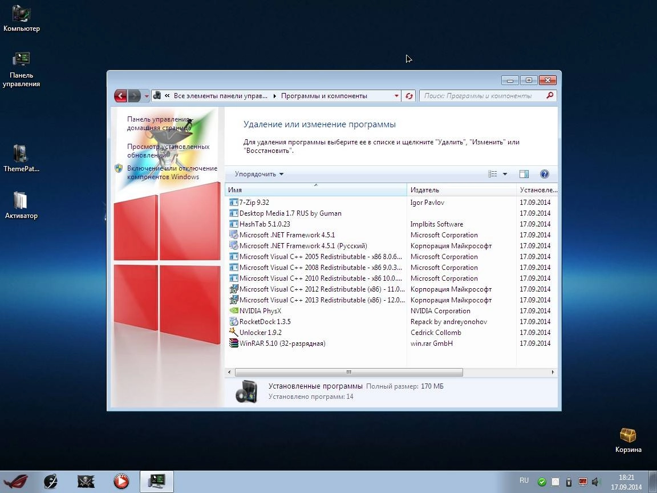
Task: Open the recent pages dropdown arrow
Action: [146, 96]
